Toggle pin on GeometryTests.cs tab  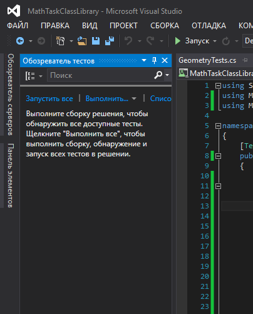(245, 60)
